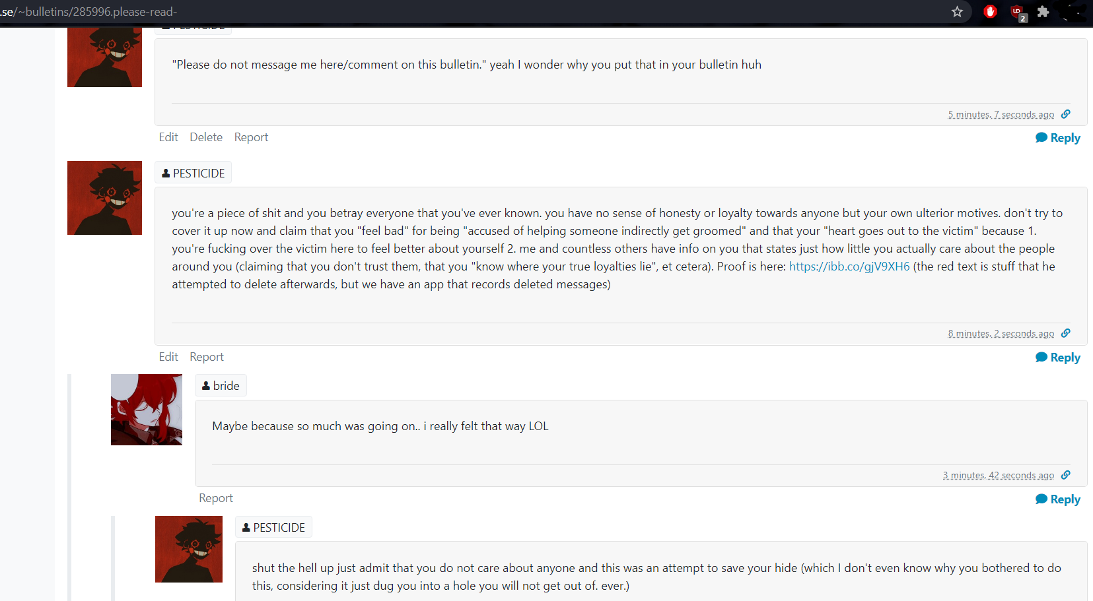Copy permalink of bride's 3 minutes ago comment
This screenshot has height=601, width=1093.
pyautogui.click(x=1066, y=475)
